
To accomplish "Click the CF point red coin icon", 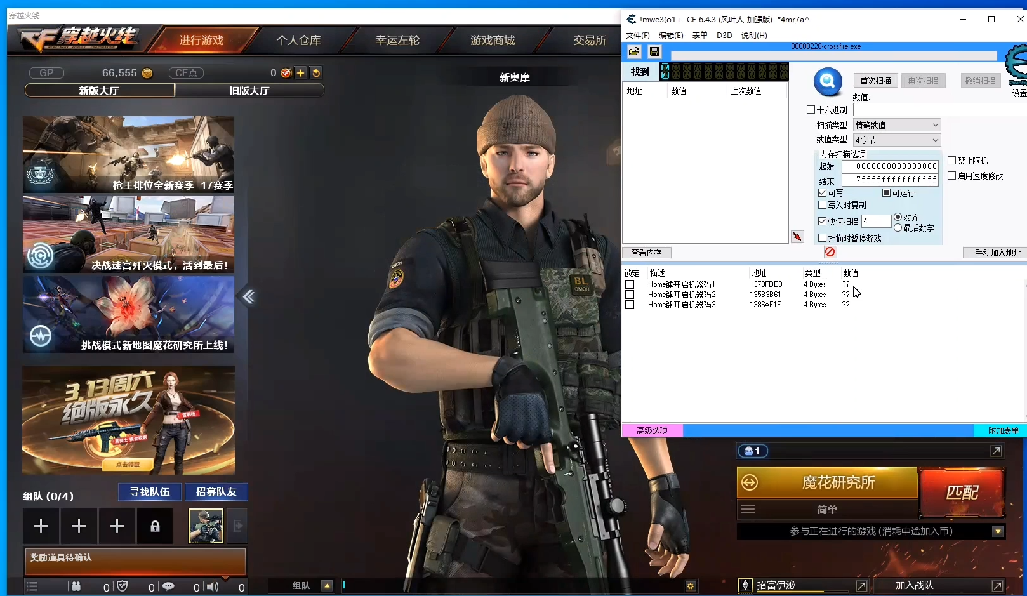I will click(x=286, y=73).
